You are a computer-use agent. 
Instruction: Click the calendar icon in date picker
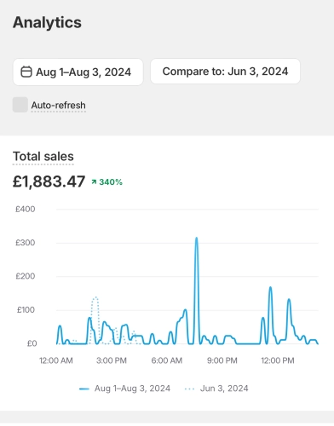26,72
